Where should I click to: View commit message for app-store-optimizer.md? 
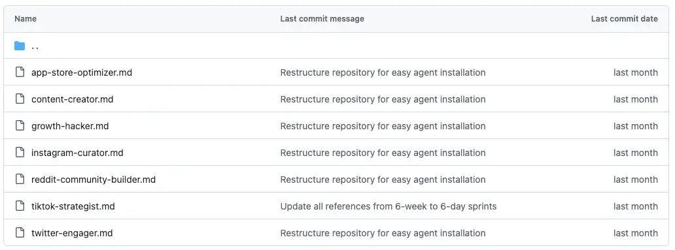pos(383,72)
